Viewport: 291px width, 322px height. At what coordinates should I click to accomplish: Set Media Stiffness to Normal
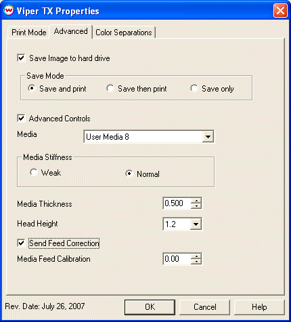(129, 174)
